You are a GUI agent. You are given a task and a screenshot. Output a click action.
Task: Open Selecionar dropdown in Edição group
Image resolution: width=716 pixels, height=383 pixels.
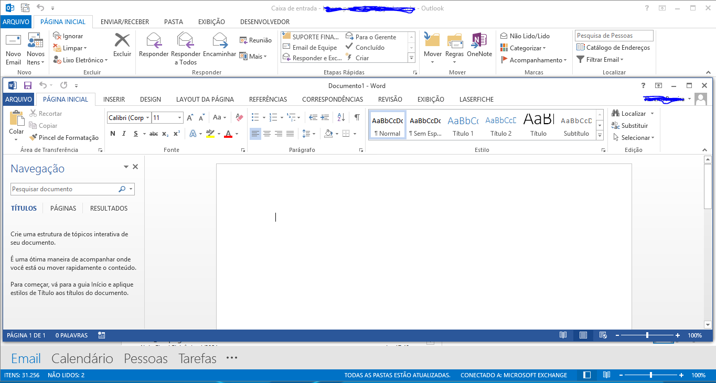(633, 138)
